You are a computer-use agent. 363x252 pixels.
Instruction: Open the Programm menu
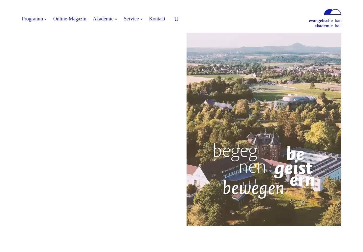click(32, 19)
